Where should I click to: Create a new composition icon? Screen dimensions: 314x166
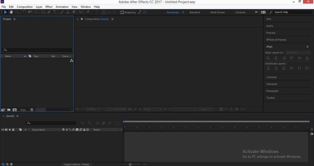(14, 110)
